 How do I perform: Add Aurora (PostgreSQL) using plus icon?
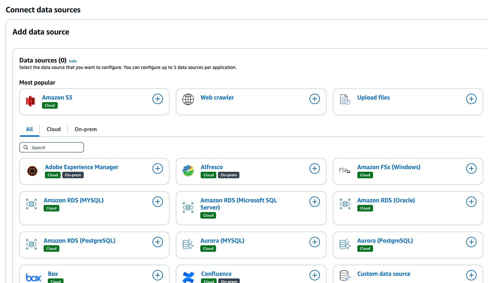click(x=471, y=242)
